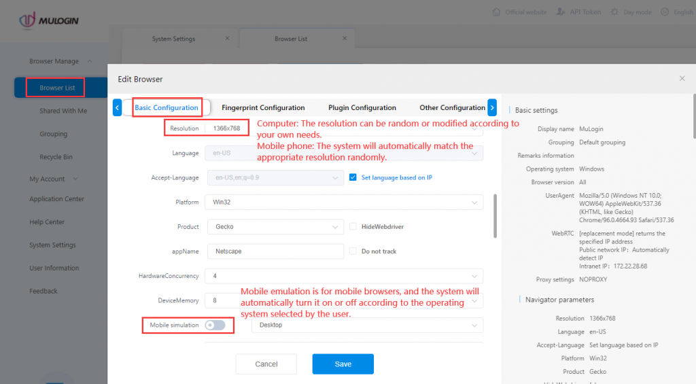Click the summary panel scrollbar
The height and width of the screenshot is (384, 696).
[x=694, y=116]
